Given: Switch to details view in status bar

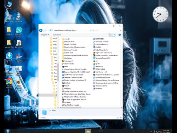Looking at the screenshot, I should pos(118,118).
